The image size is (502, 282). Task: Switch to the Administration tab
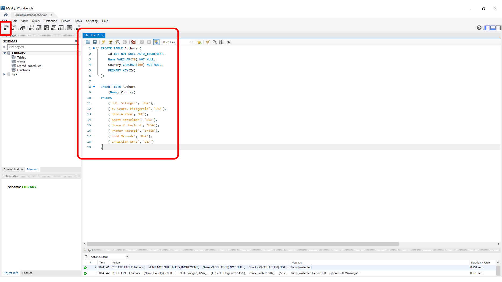(13, 169)
